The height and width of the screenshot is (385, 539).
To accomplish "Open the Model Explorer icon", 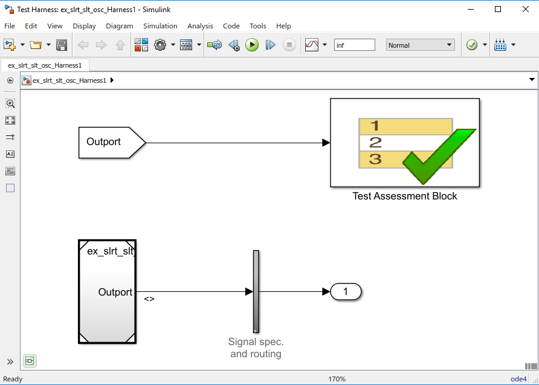I will point(186,45).
